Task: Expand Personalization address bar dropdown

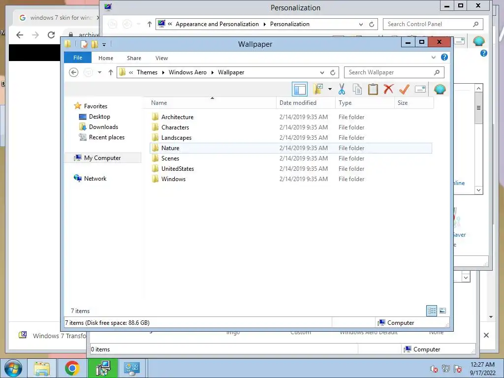Action: [361, 24]
